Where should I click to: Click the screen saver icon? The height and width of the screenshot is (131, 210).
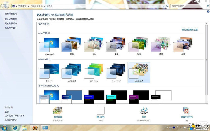tap(186, 111)
